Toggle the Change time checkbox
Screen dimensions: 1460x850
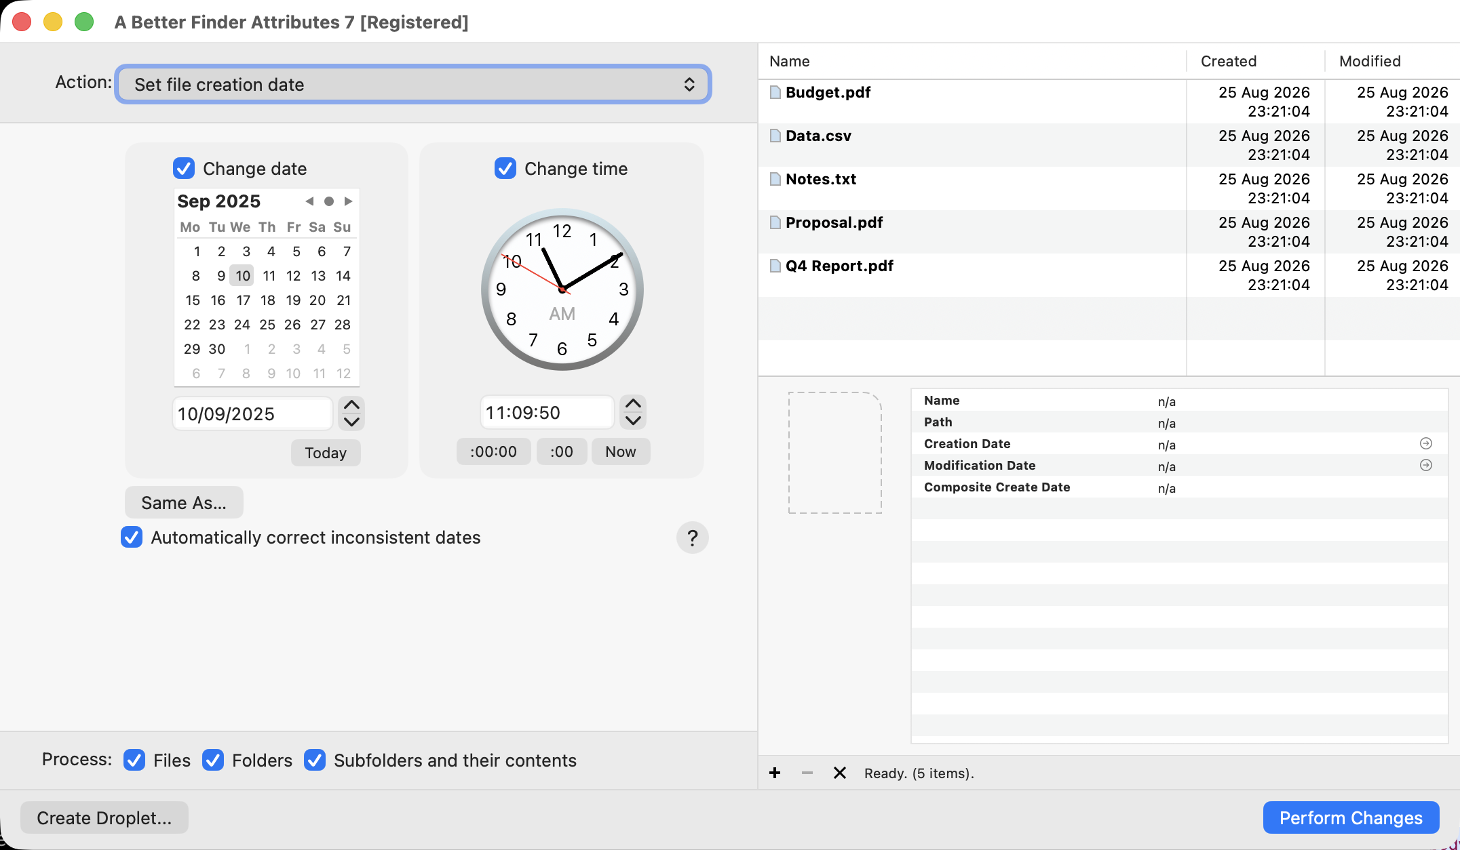[x=505, y=168]
